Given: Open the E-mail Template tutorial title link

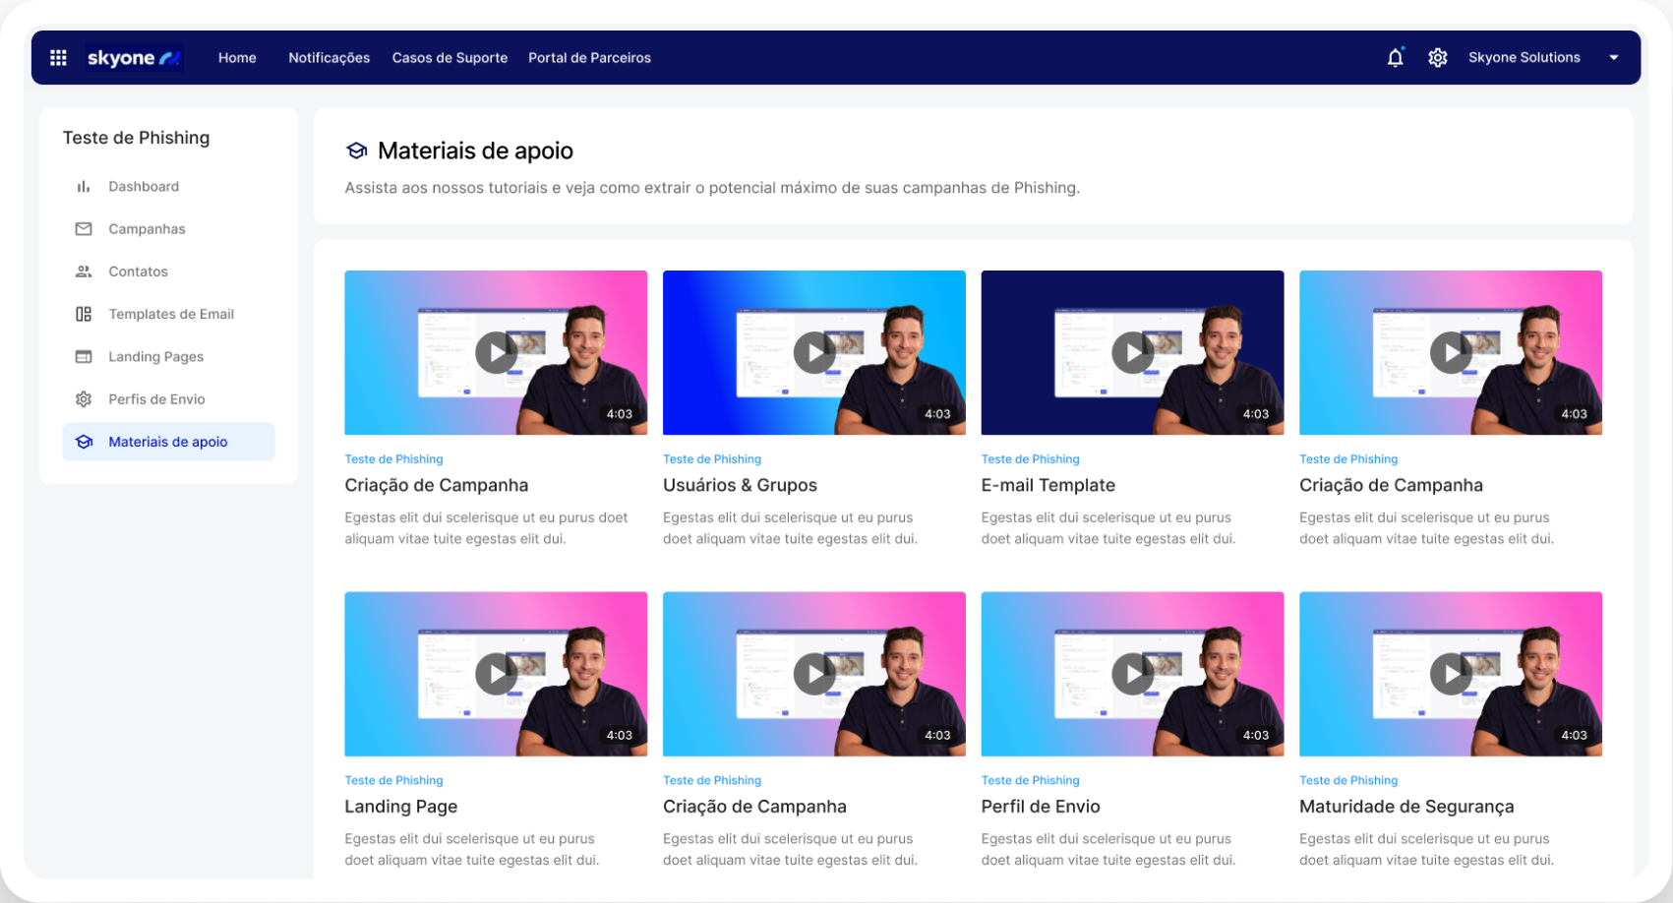Looking at the screenshot, I should coord(1047,484).
